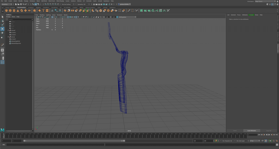Activate the Lasso select tool
The height and width of the screenshot is (149, 279).
[x=2, y=21]
